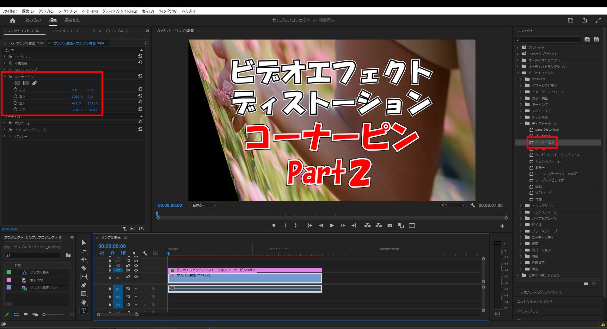607x329 pixels.
Task: Open timeline display settings wrench icon
Action: point(145,253)
